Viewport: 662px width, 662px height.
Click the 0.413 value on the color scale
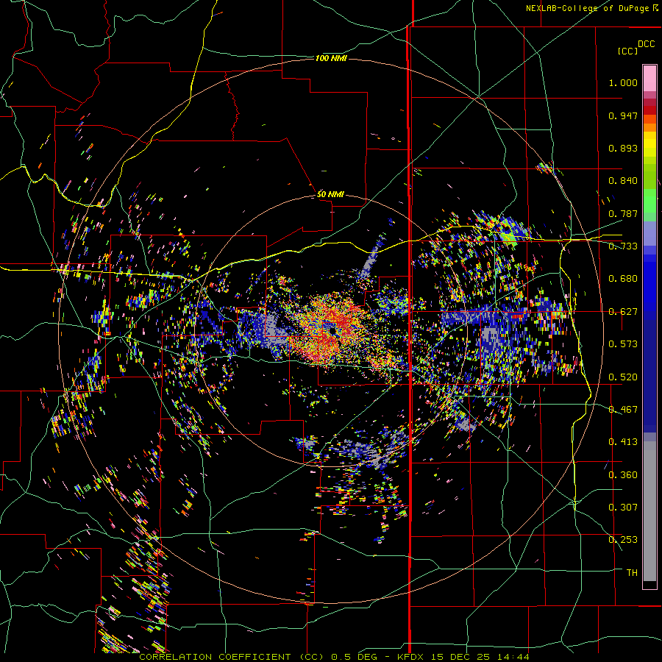tap(623, 442)
